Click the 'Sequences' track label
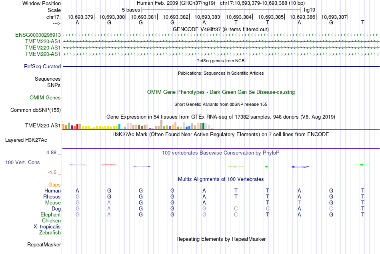The height and width of the screenshot is (254, 380). coord(48,79)
